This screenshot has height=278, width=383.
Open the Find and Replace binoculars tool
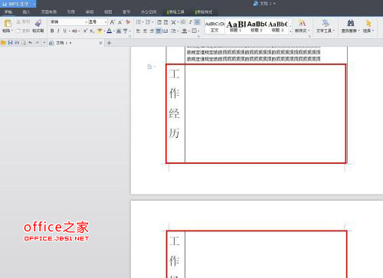pos(351,23)
